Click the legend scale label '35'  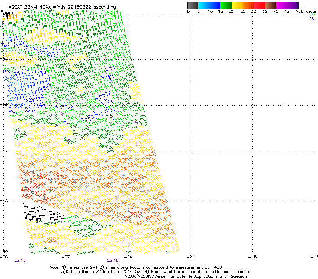[x=265, y=12]
